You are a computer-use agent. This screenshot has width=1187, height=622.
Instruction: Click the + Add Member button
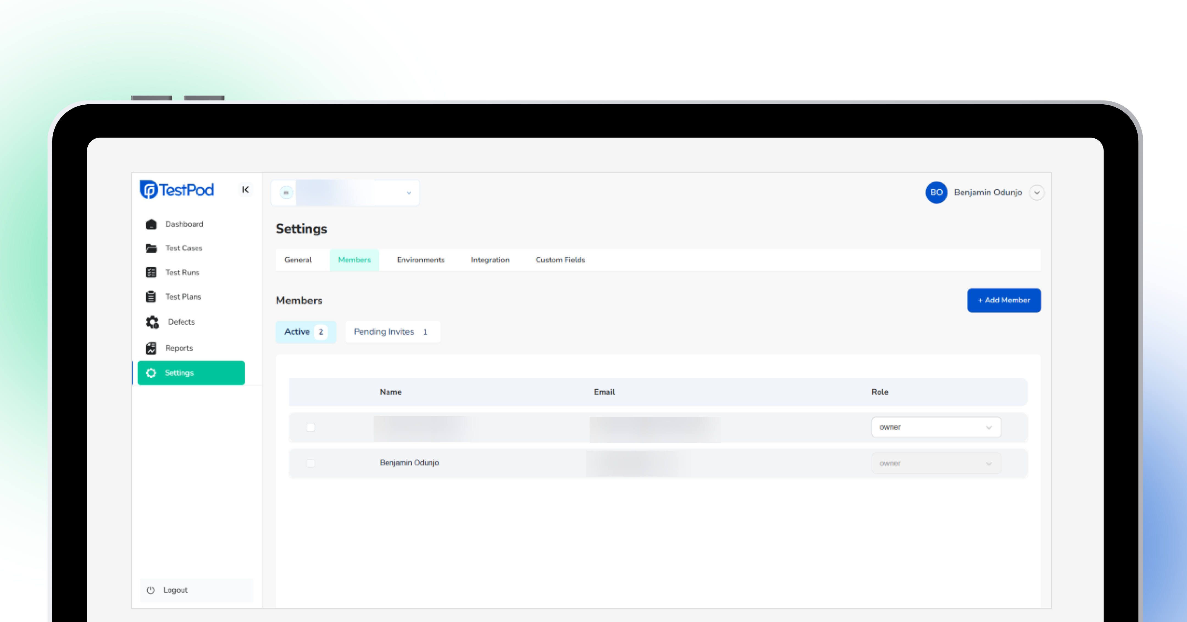[x=1004, y=300]
